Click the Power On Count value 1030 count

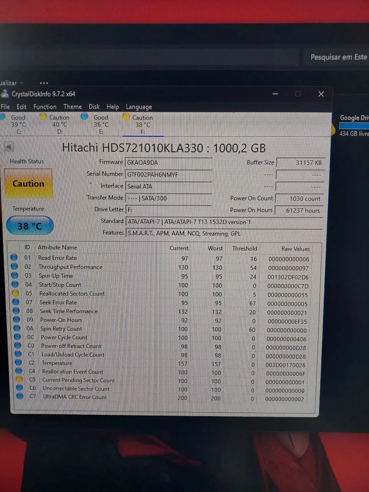point(300,199)
